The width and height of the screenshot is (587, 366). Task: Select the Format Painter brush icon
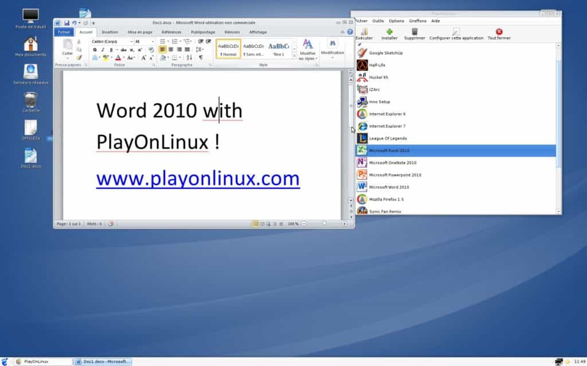[79, 57]
